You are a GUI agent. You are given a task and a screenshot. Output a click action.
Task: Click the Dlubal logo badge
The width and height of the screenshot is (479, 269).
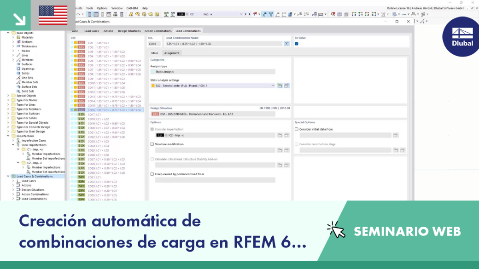click(461, 37)
